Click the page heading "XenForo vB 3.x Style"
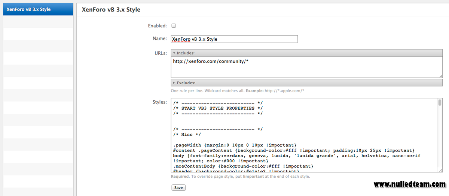This screenshot has height=196, width=449. click(111, 10)
